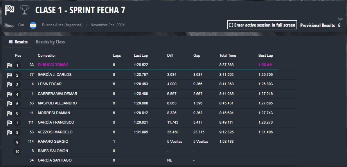Click the Competitor column header
Viewport: 347px width, 167px height.
click(47, 56)
